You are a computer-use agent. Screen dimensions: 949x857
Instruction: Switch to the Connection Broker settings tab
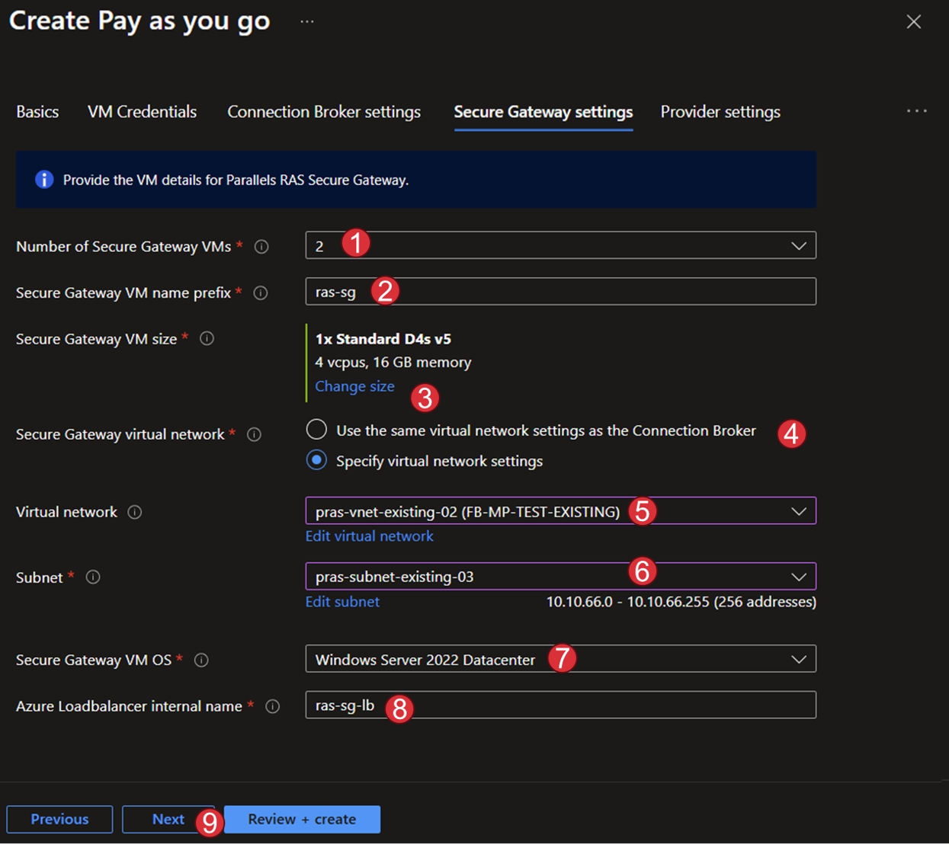(x=324, y=112)
